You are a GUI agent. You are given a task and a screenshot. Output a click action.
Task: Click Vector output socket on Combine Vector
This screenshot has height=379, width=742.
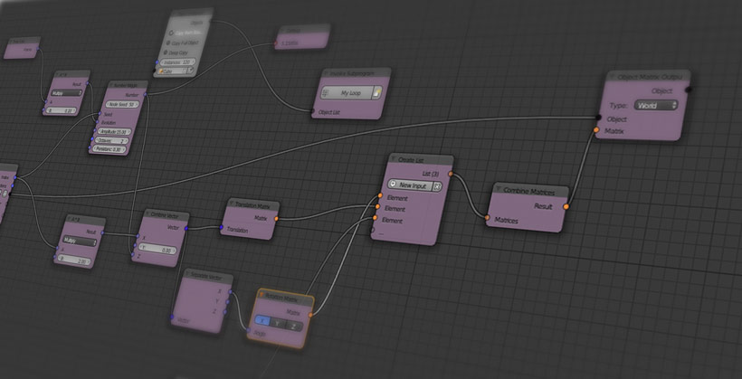[x=186, y=229]
